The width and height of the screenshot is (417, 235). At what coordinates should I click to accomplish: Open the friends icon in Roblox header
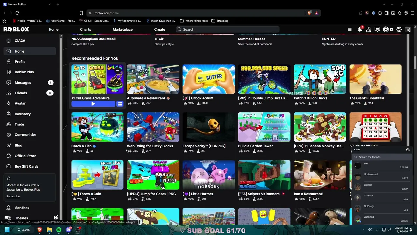click(368, 29)
